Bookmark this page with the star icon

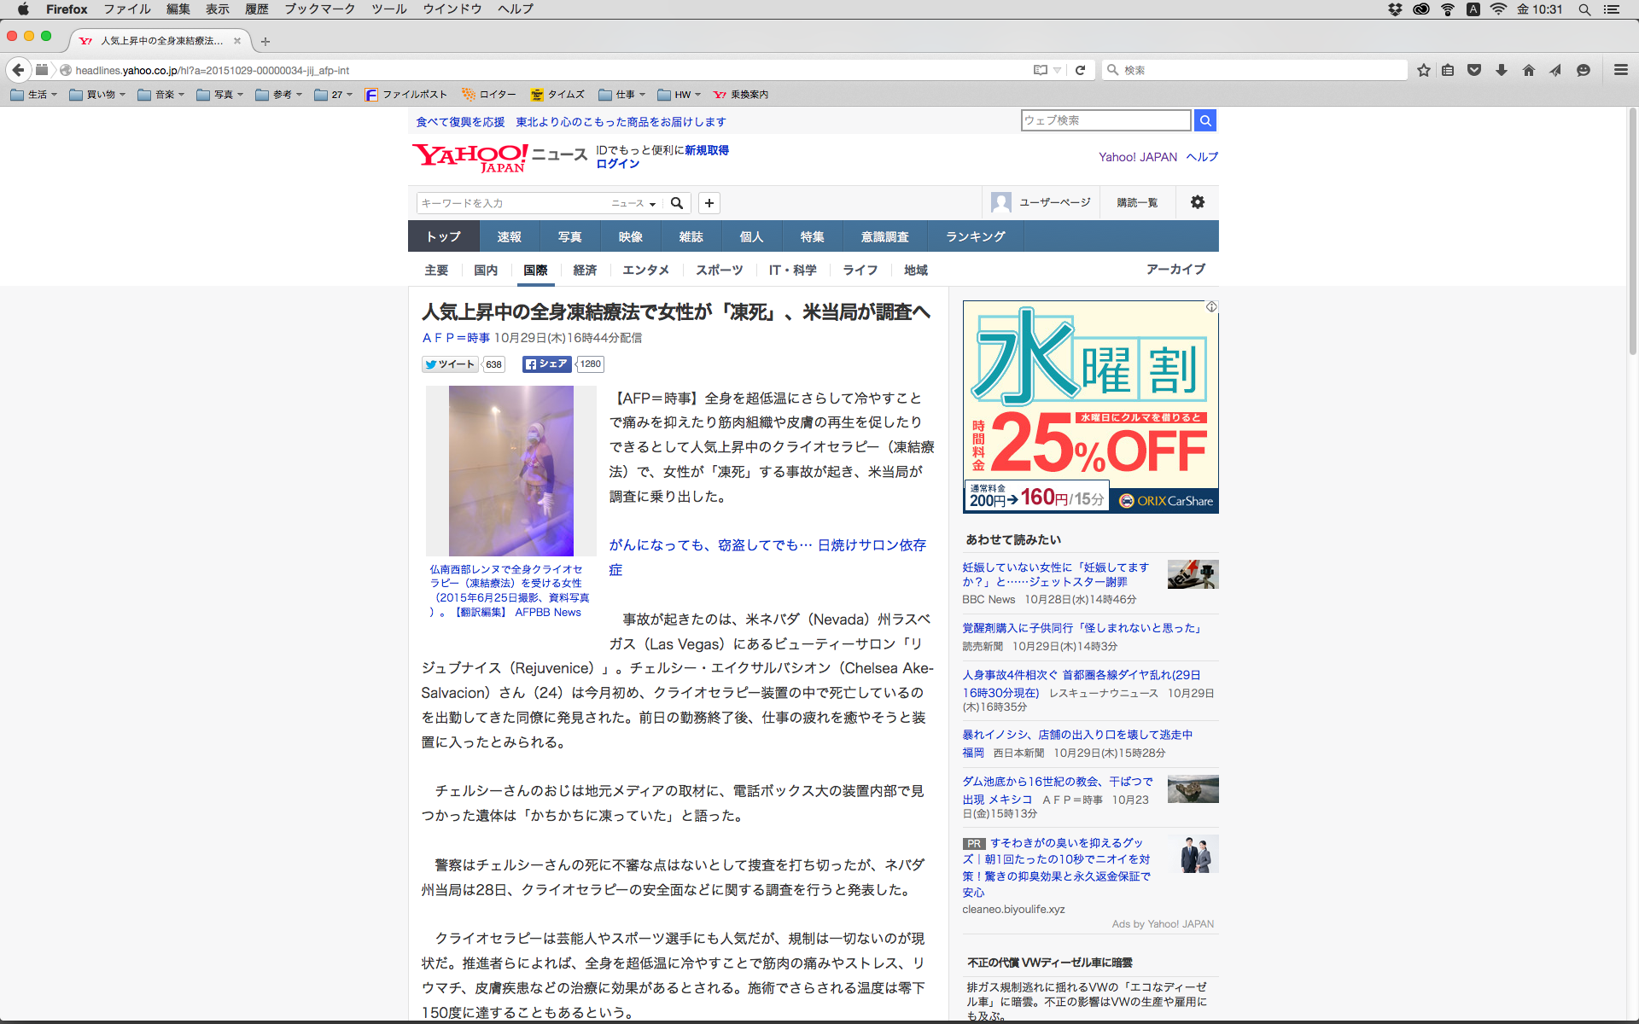click(1423, 70)
